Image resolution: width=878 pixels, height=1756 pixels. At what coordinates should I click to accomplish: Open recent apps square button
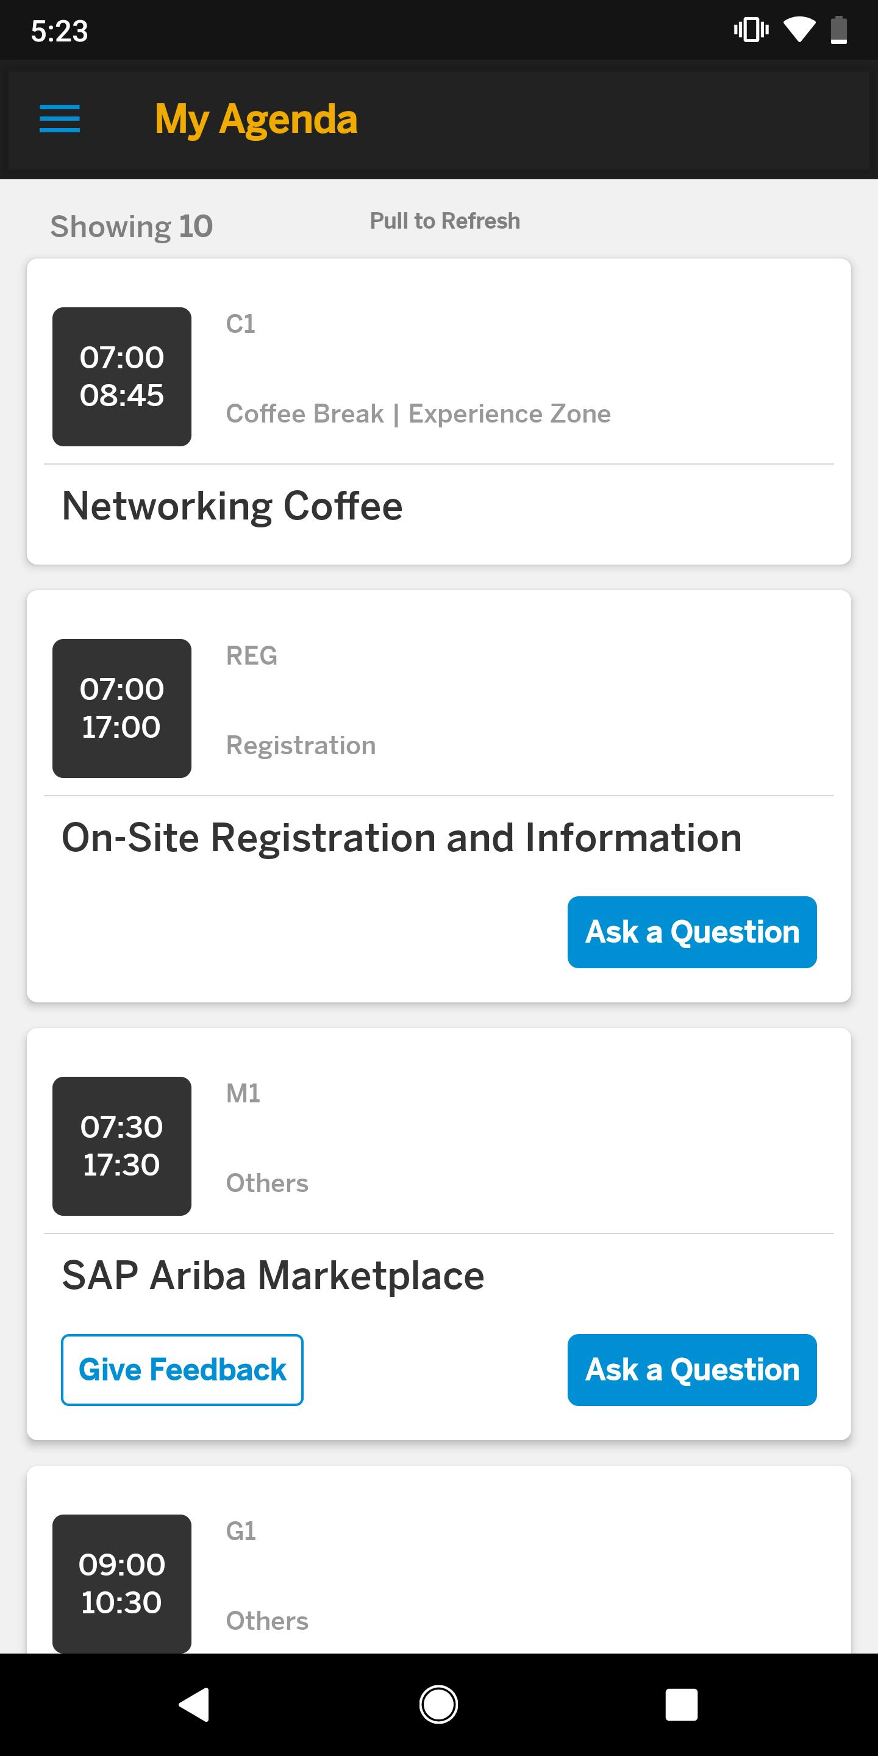(681, 1704)
